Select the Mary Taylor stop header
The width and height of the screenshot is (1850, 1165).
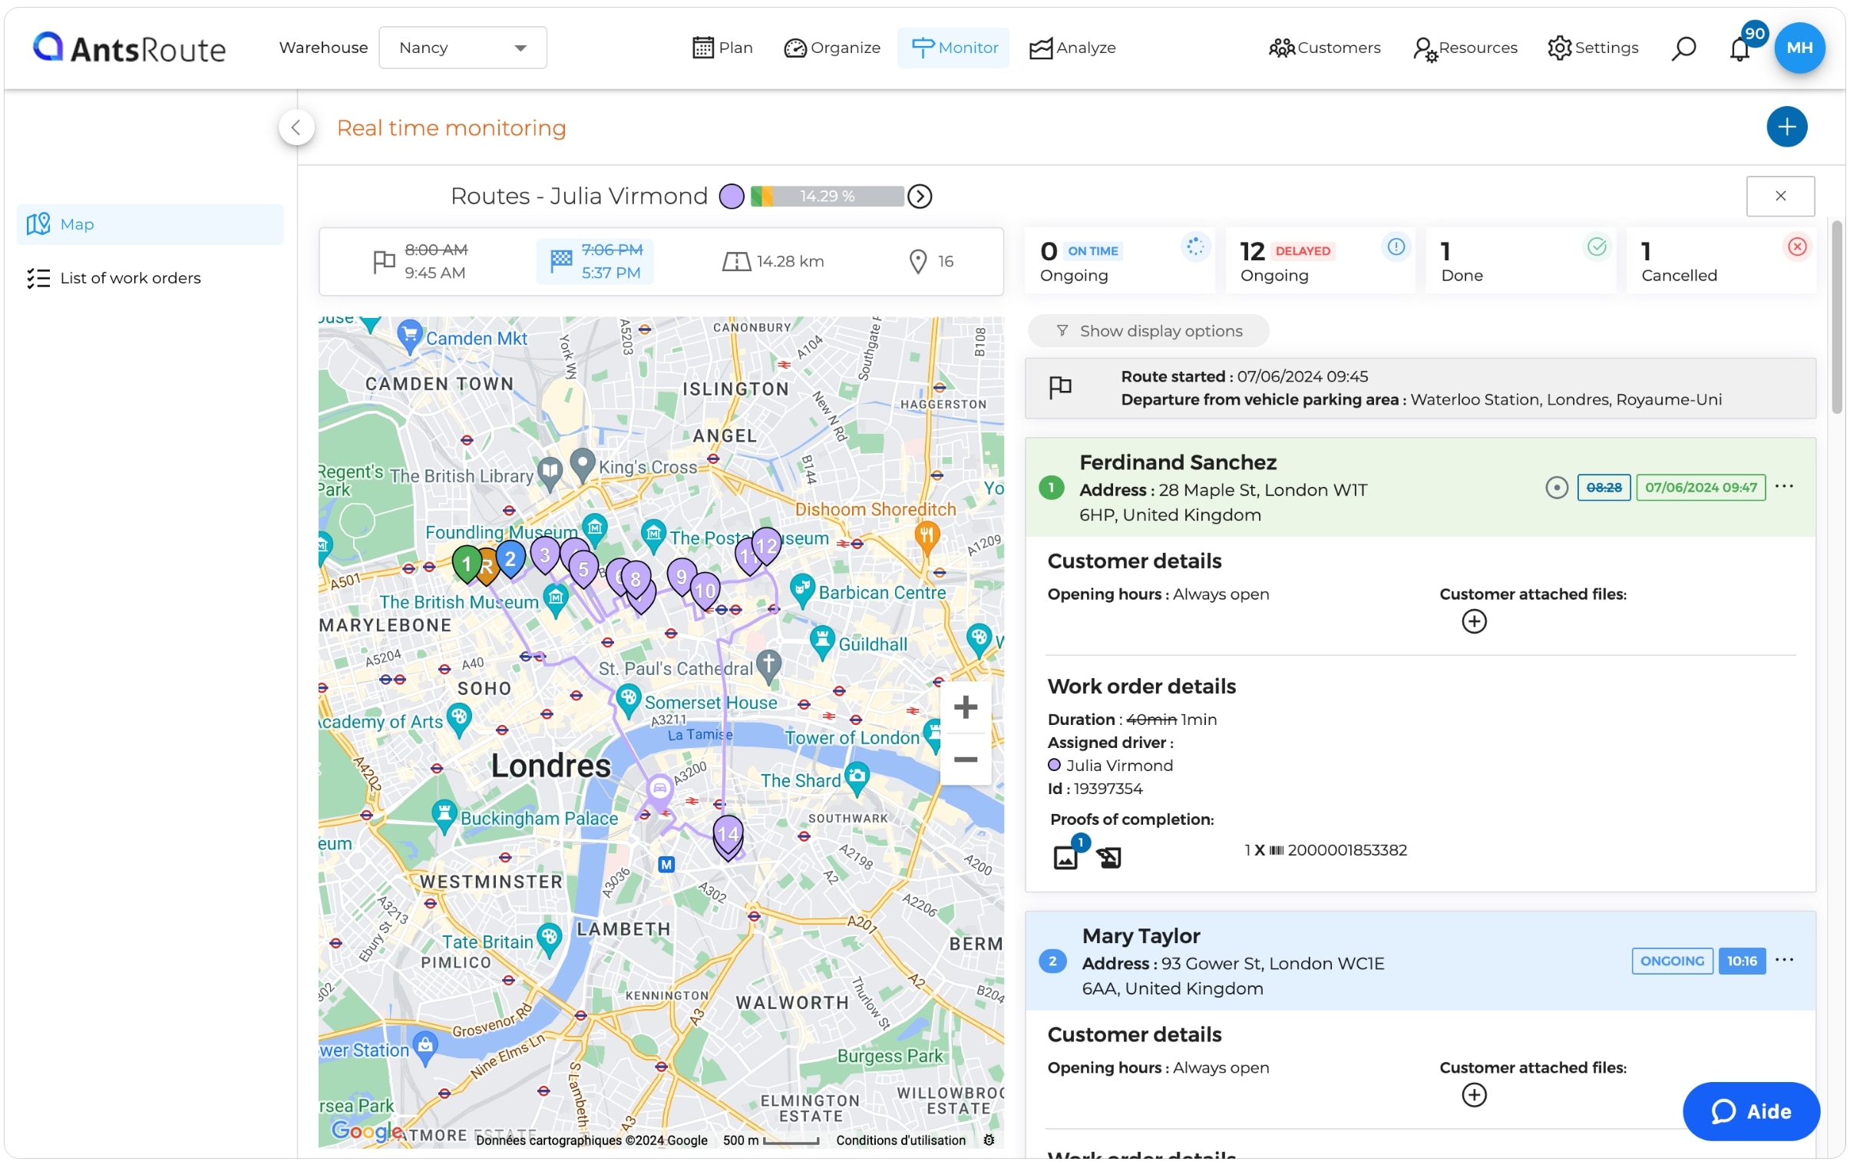pyautogui.click(x=1420, y=961)
